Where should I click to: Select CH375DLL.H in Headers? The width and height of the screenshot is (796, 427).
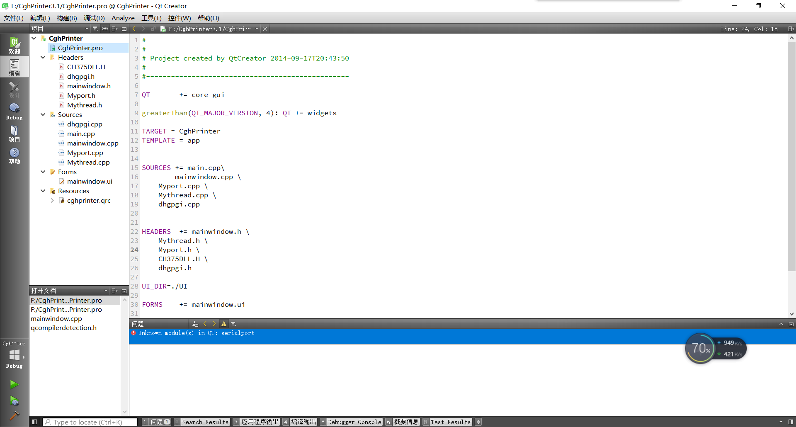tap(86, 67)
